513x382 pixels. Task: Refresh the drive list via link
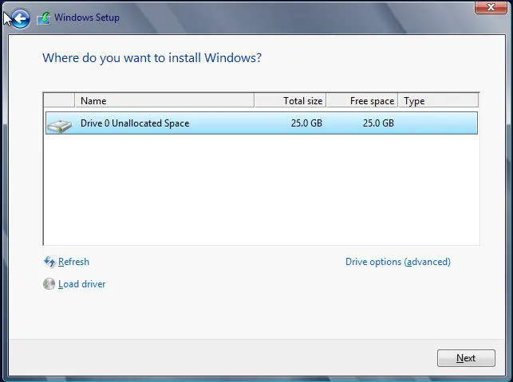(x=73, y=262)
